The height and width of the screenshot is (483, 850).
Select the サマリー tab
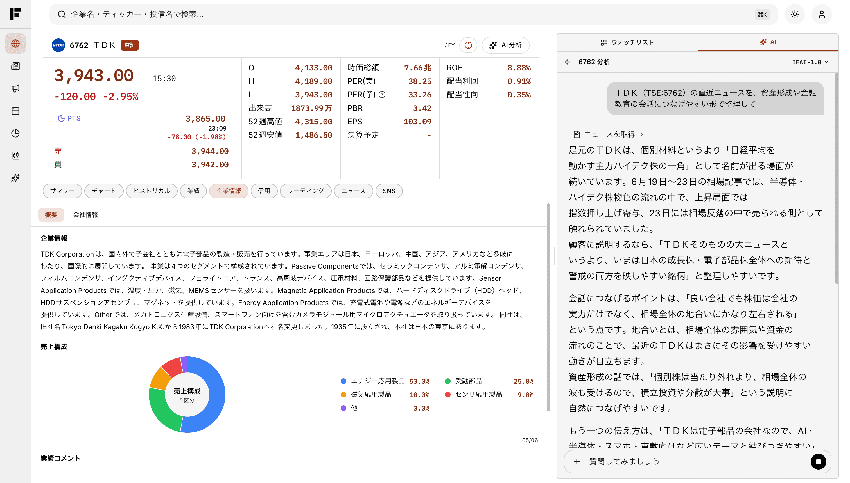(x=62, y=191)
